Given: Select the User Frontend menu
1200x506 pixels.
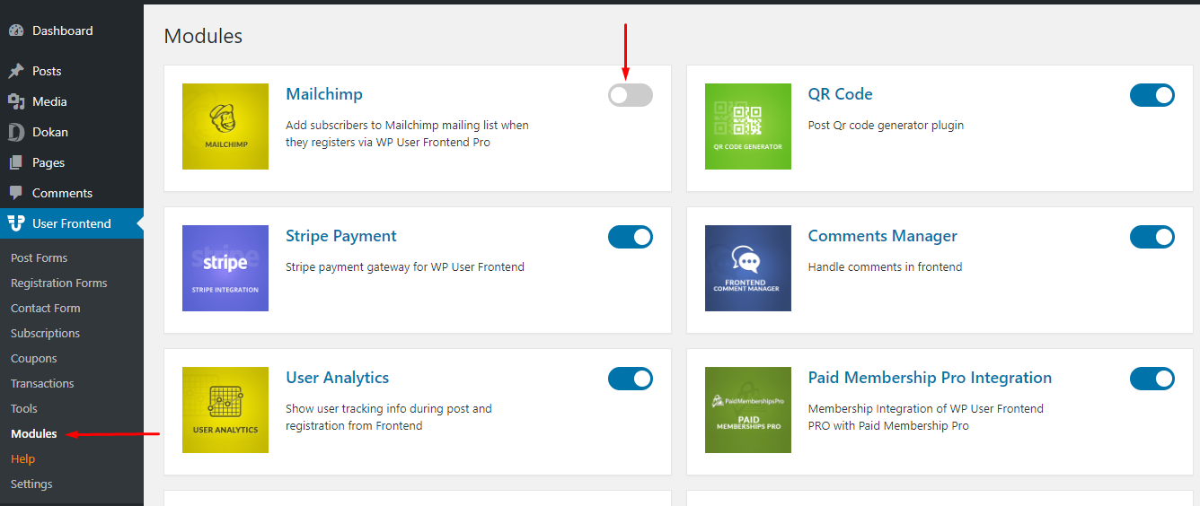Looking at the screenshot, I should point(72,223).
